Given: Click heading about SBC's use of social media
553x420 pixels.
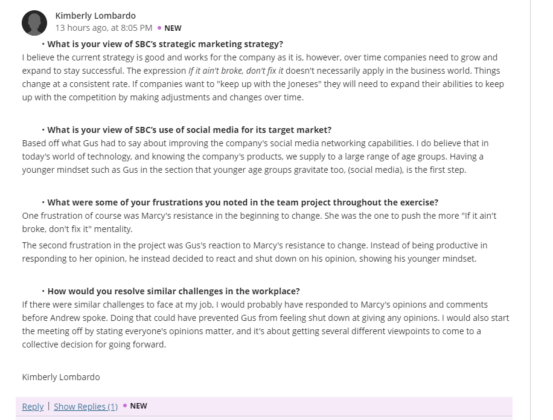Looking at the screenshot, I should point(190,130).
